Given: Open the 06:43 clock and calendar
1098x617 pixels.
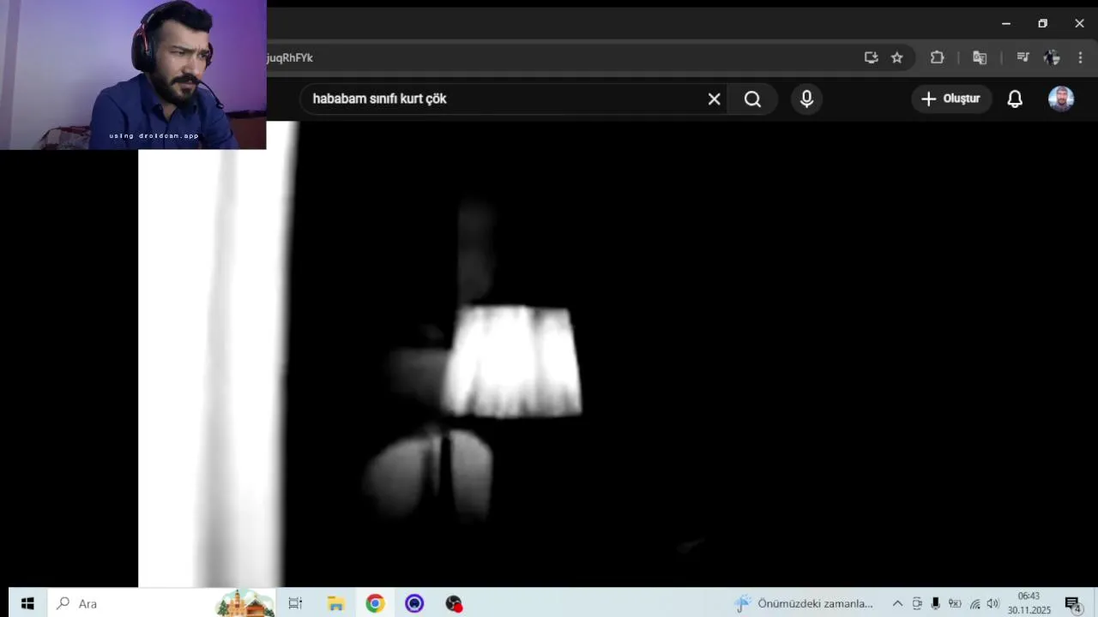Looking at the screenshot, I should (1029, 603).
